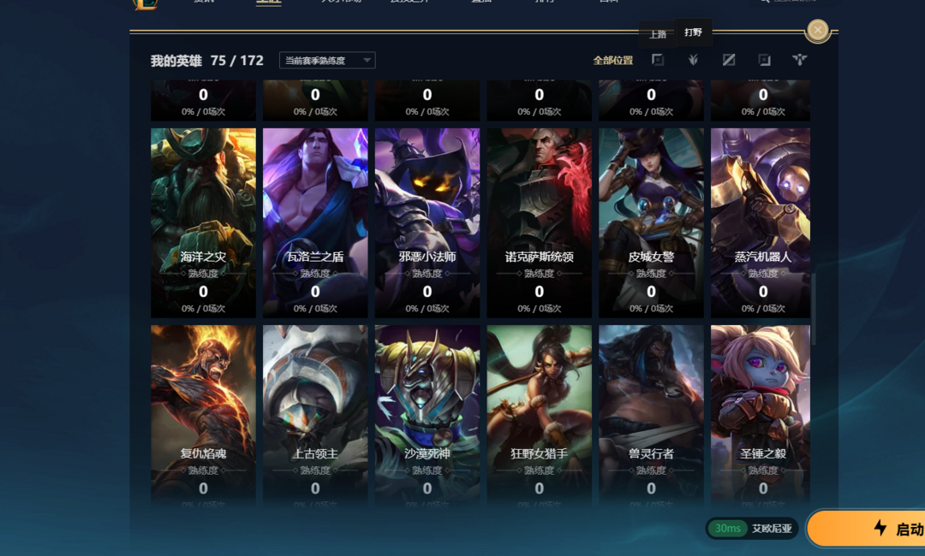Open the 沙漠死神 champion card
This screenshot has height=556, width=925.
pos(427,415)
